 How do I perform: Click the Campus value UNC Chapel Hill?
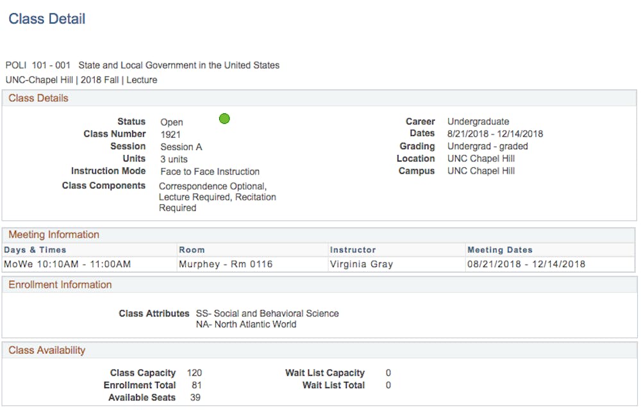[x=481, y=170]
